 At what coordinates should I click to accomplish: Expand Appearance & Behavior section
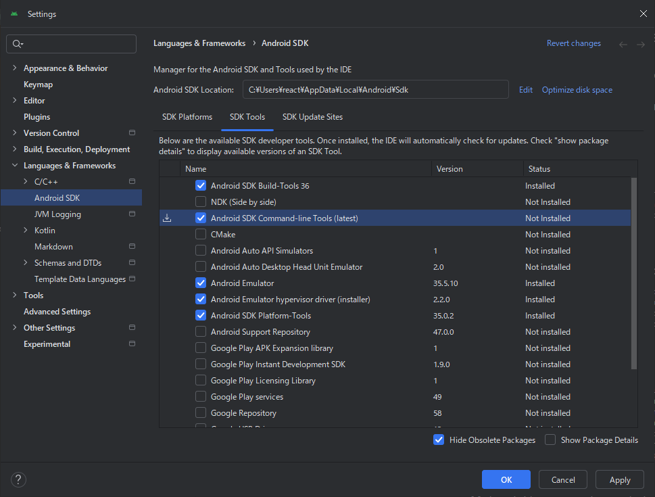pos(15,68)
